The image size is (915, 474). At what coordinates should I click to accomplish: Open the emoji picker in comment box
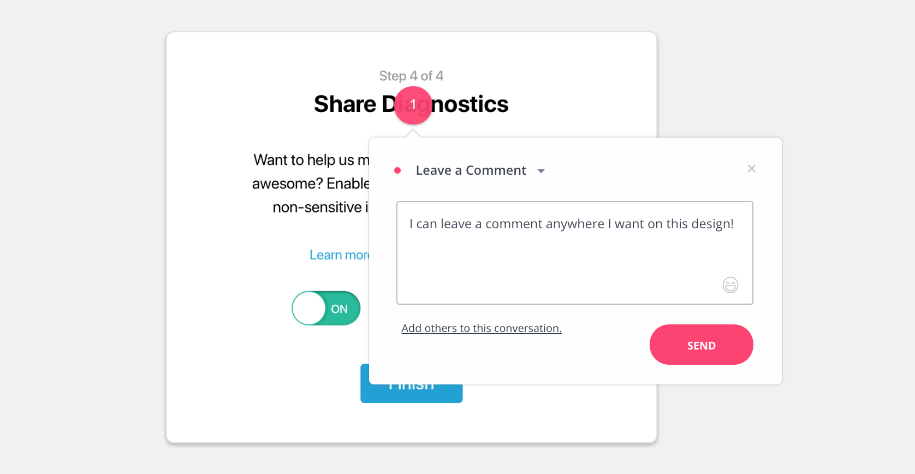pos(730,285)
